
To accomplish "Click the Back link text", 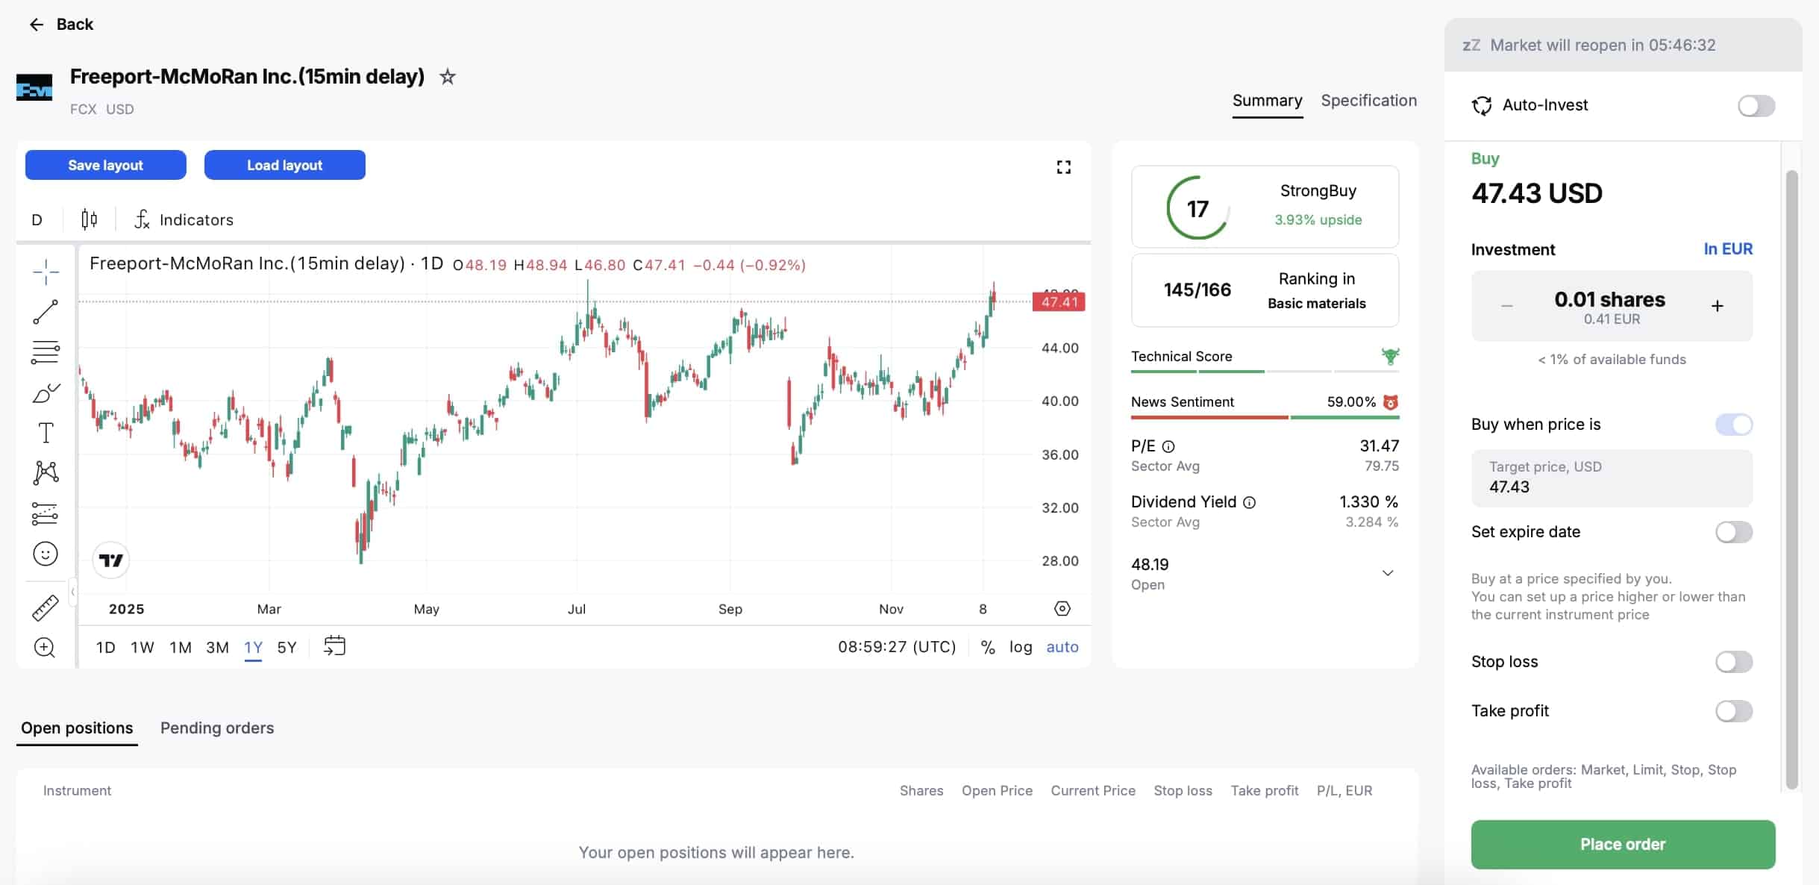I will [75, 25].
